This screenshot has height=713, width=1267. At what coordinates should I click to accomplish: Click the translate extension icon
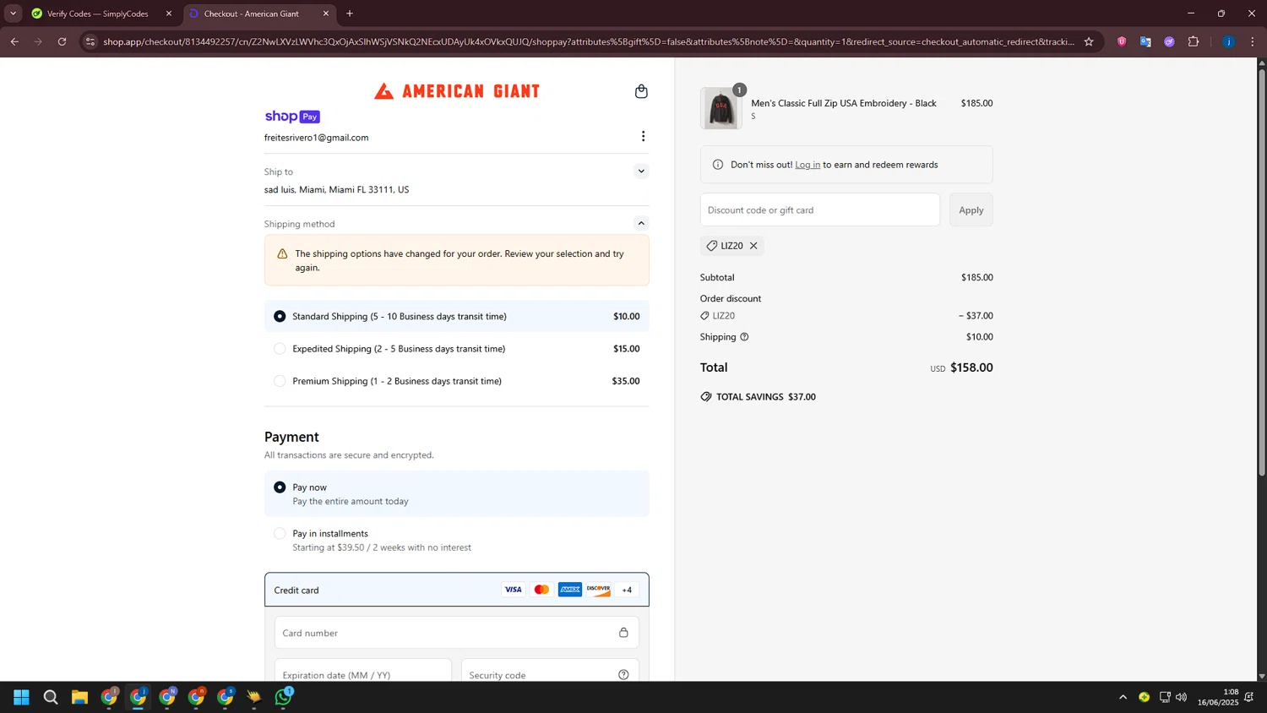1145,41
